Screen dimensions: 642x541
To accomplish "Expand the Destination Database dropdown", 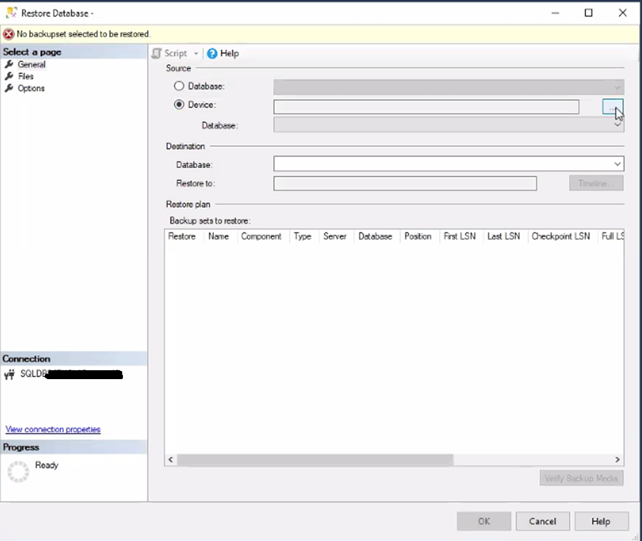I will click(x=617, y=164).
